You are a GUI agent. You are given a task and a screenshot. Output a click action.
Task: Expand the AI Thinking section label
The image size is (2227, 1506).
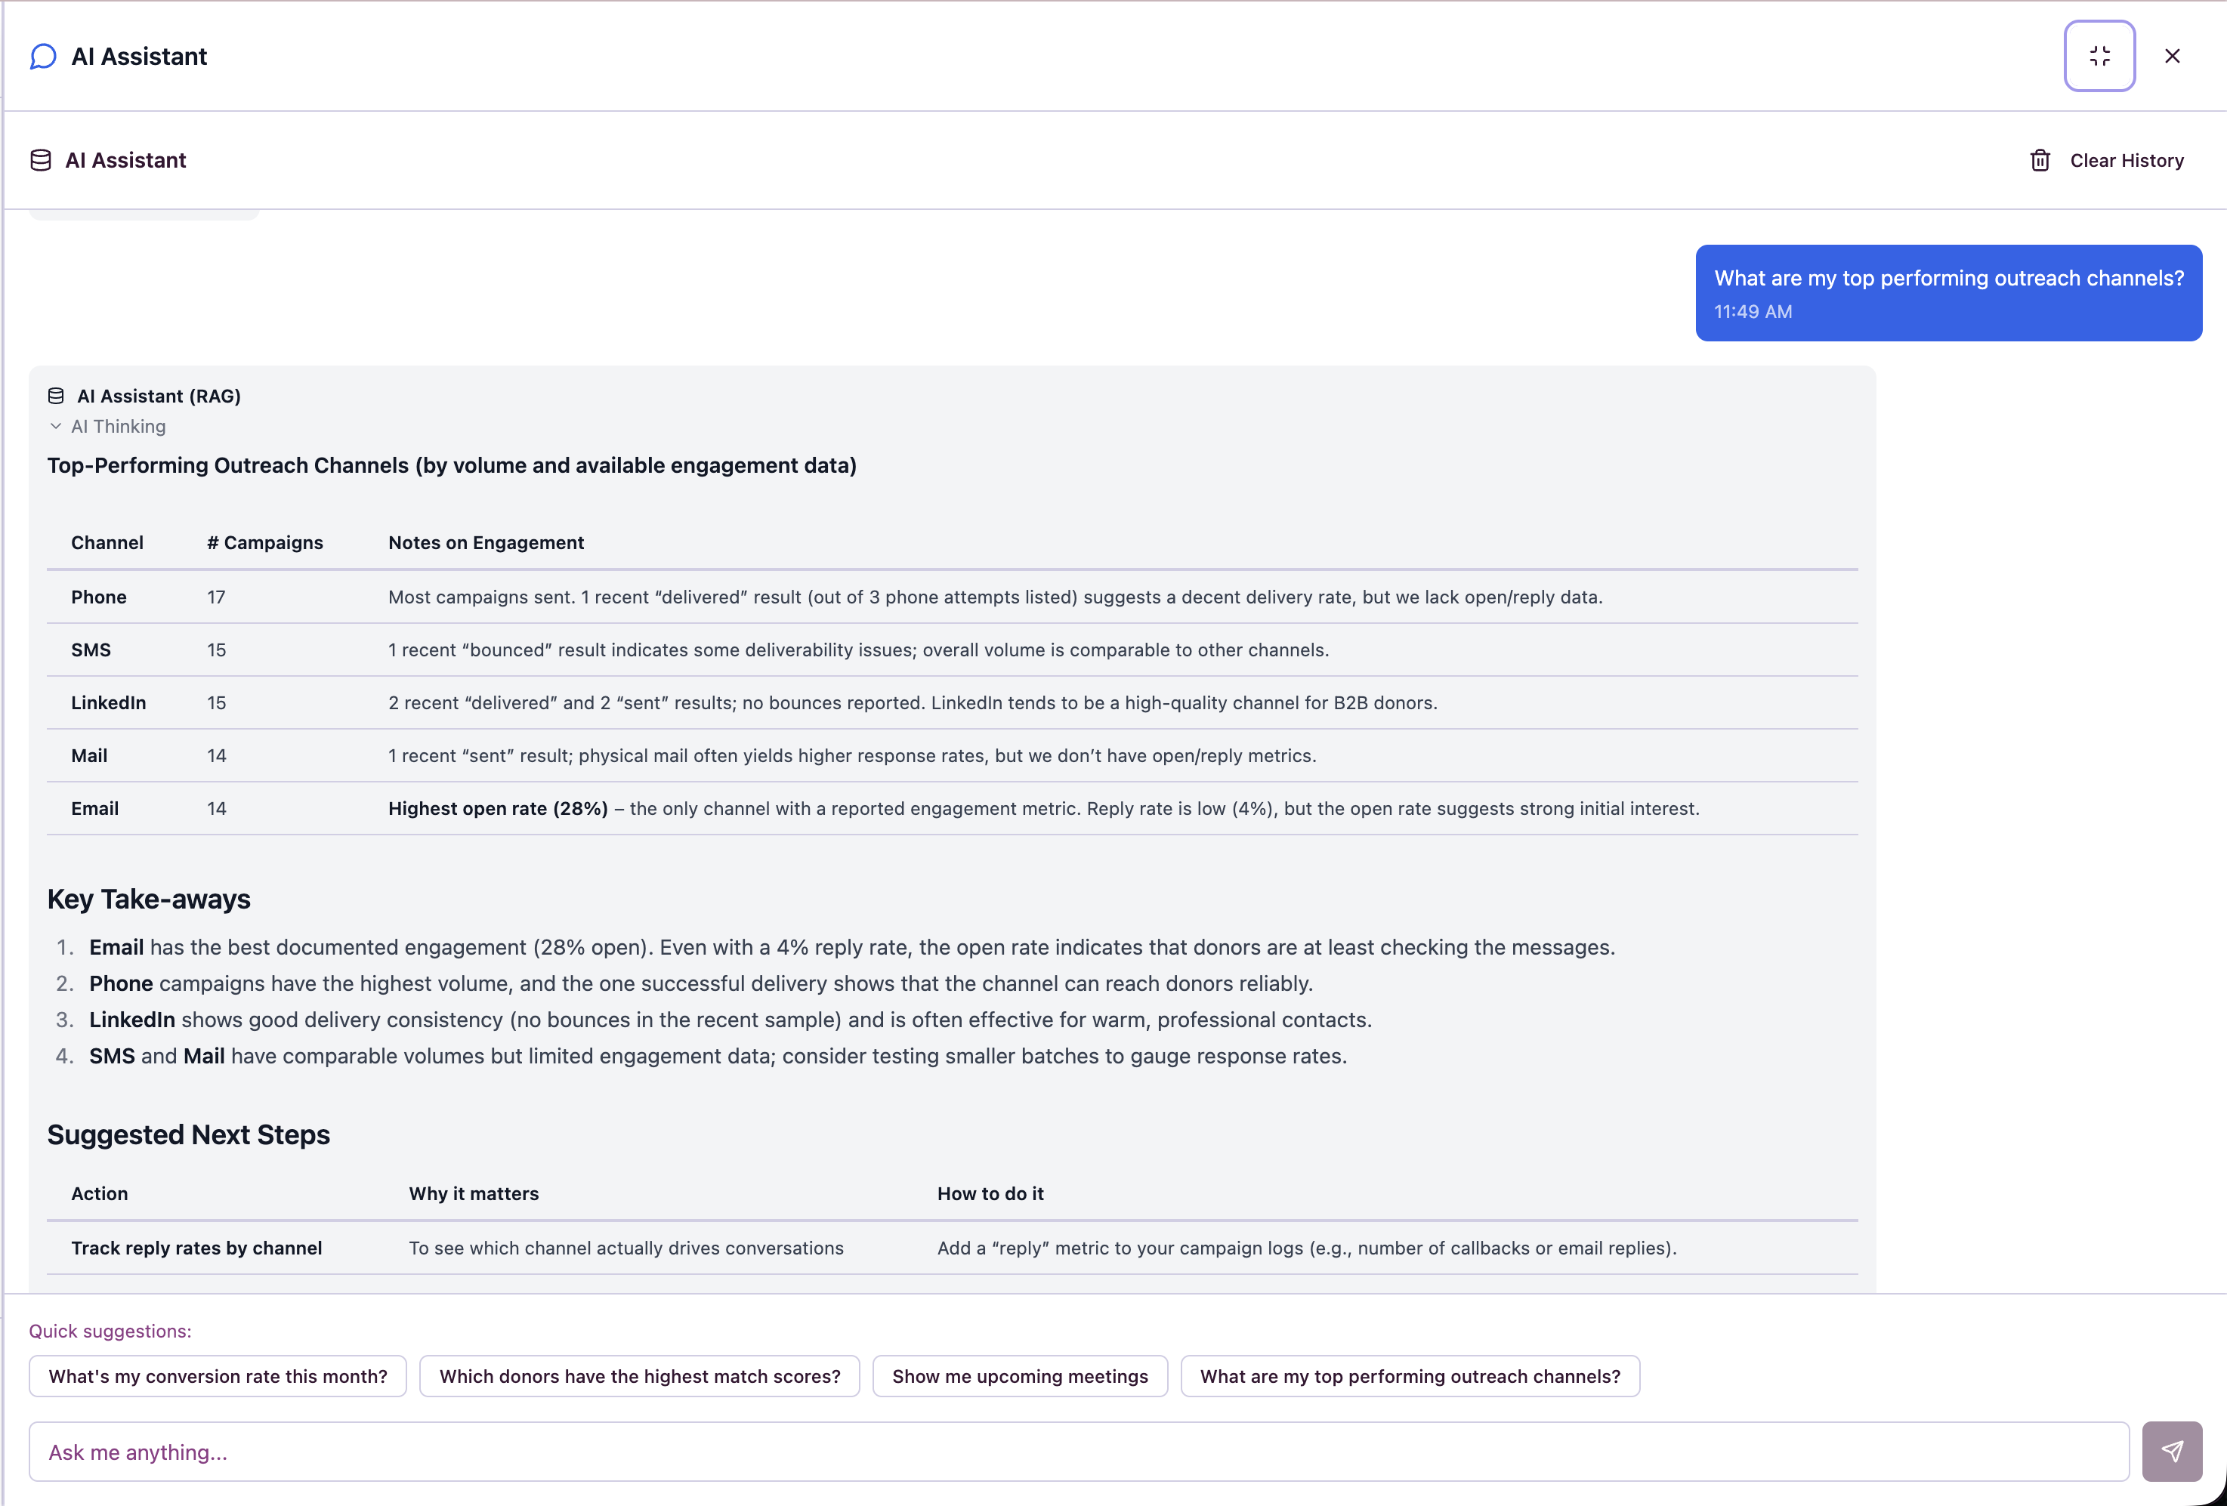118,426
